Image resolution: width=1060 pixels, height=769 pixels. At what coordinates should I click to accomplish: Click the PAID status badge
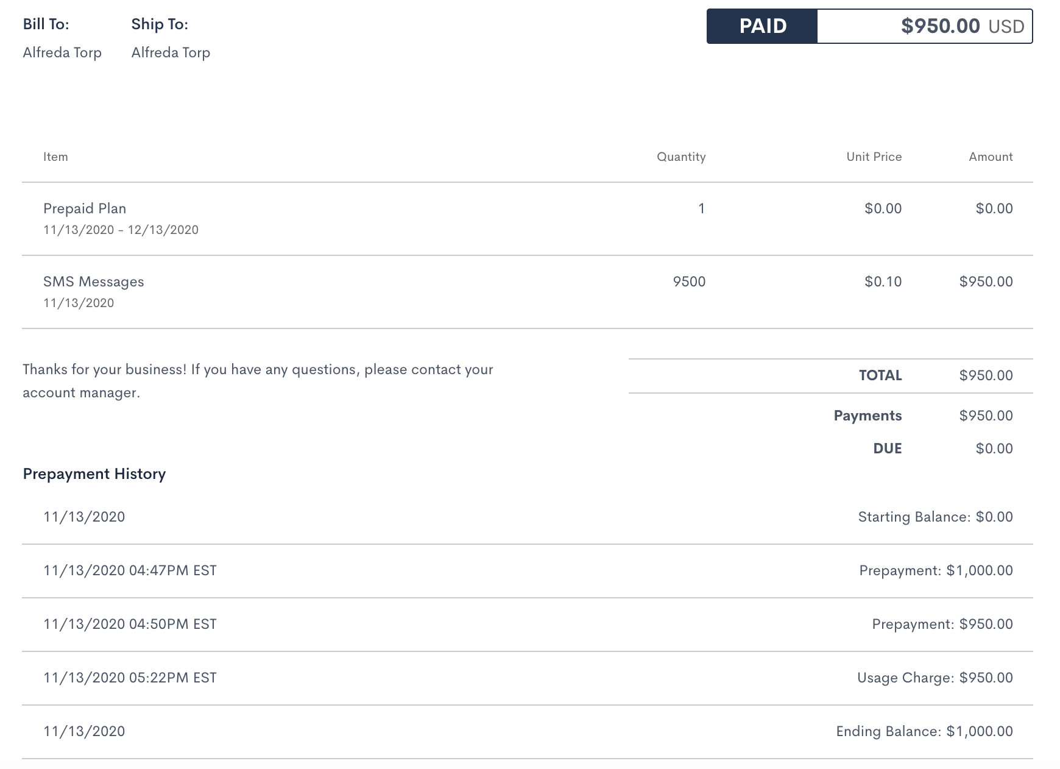click(762, 26)
